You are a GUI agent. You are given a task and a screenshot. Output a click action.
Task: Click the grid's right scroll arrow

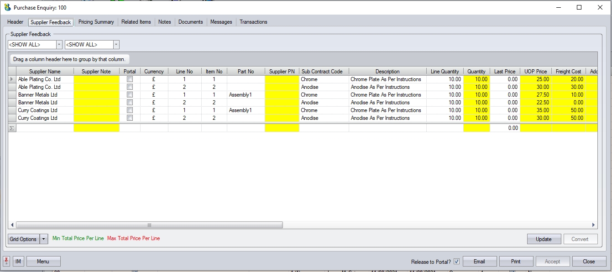(593, 225)
